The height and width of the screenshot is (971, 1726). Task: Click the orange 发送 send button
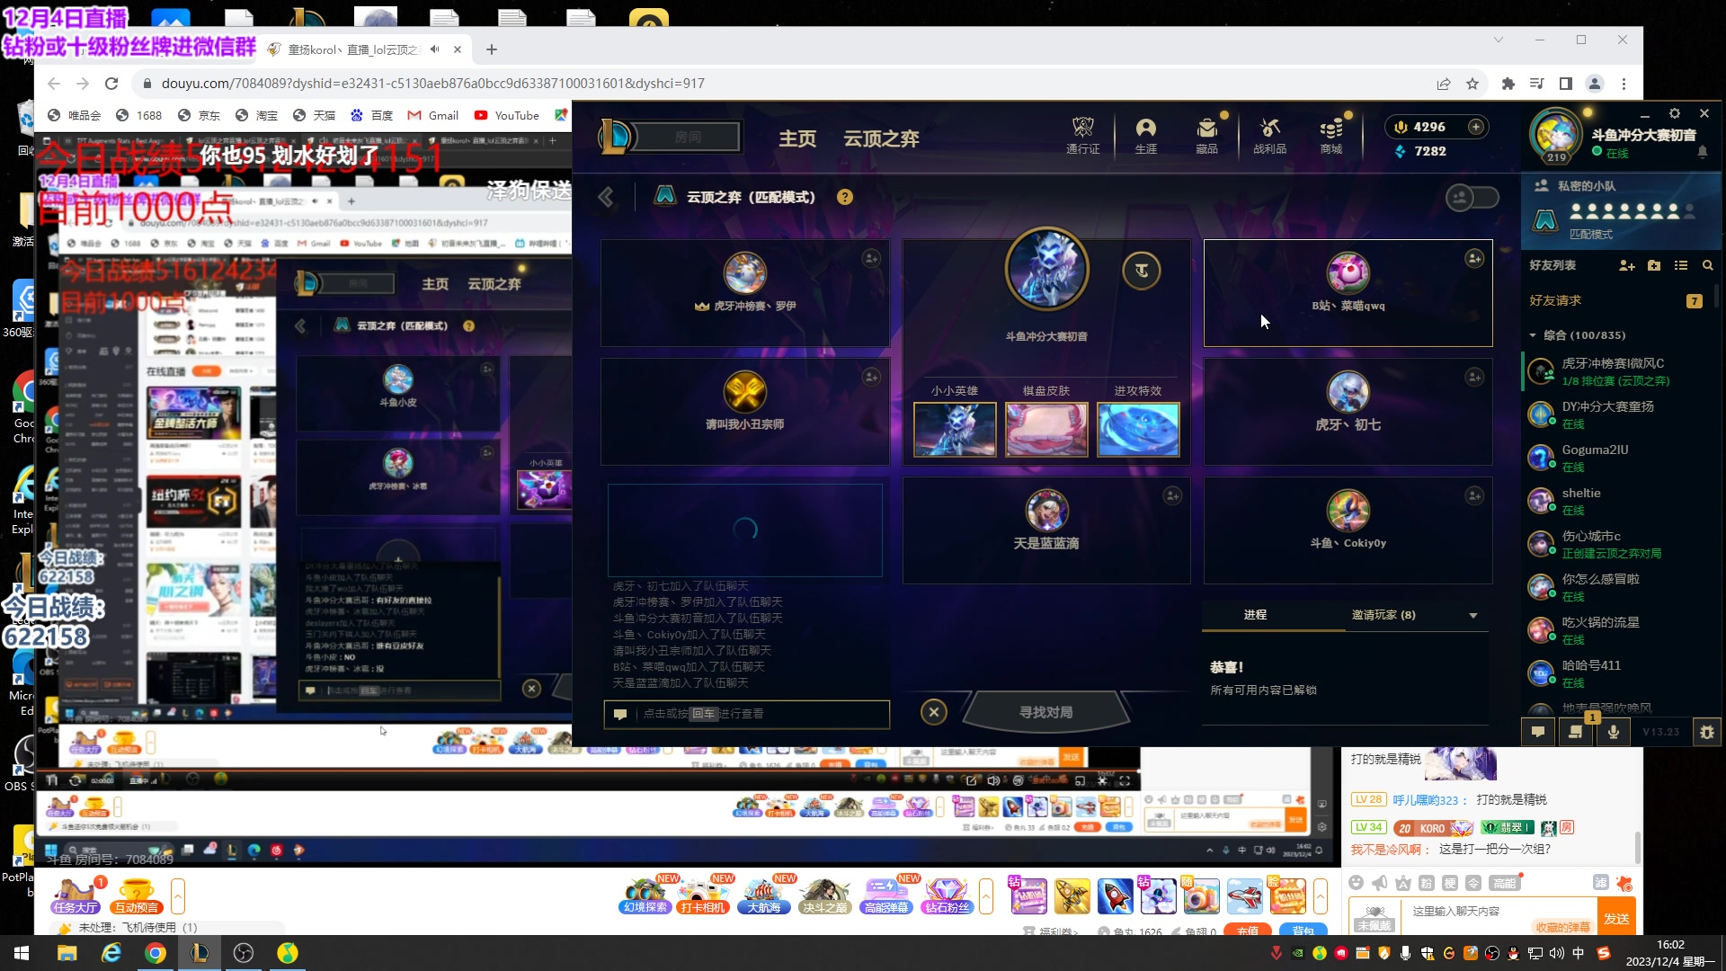(x=1615, y=918)
